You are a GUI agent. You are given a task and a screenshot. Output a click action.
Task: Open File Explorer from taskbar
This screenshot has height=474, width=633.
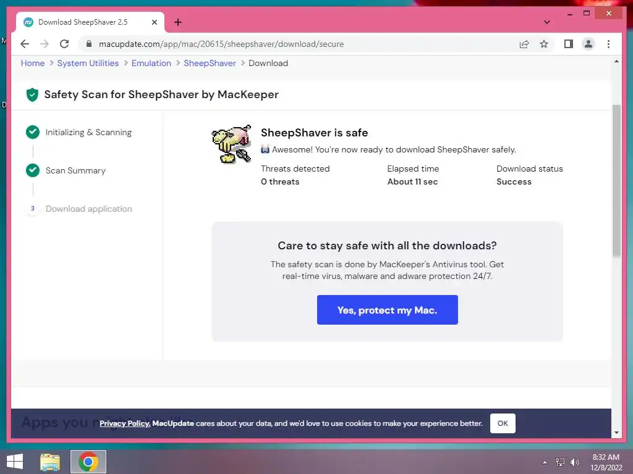(x=50, y=462)
